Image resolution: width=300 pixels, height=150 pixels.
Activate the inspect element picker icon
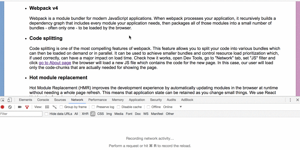point(2,100)
